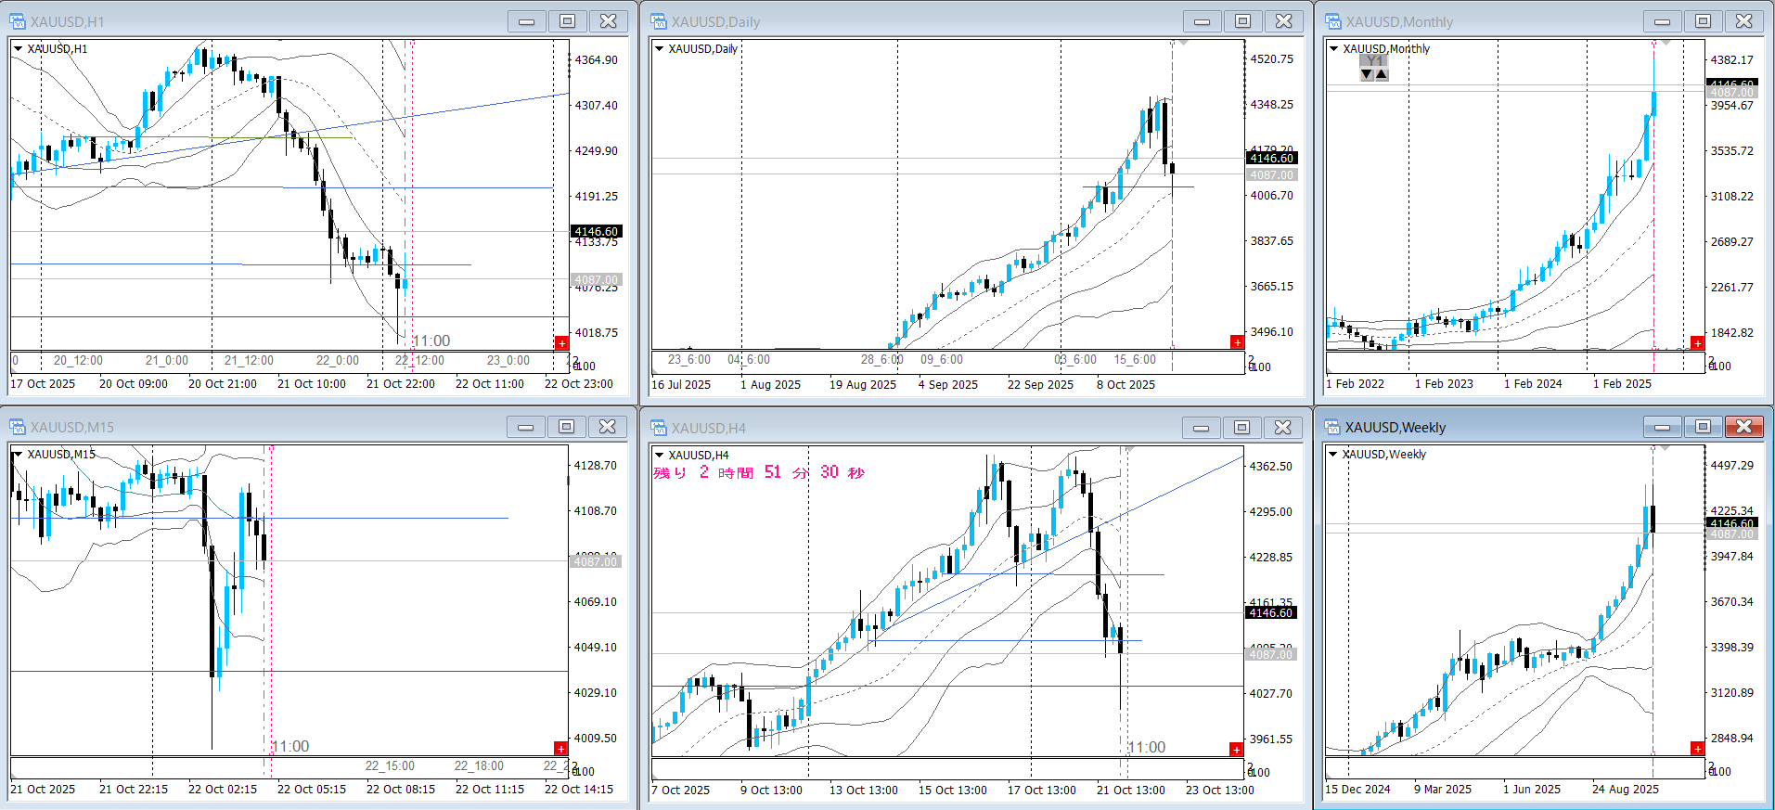
Task: Click the red plus button in Daily chart
Action: pos(1237,342)
